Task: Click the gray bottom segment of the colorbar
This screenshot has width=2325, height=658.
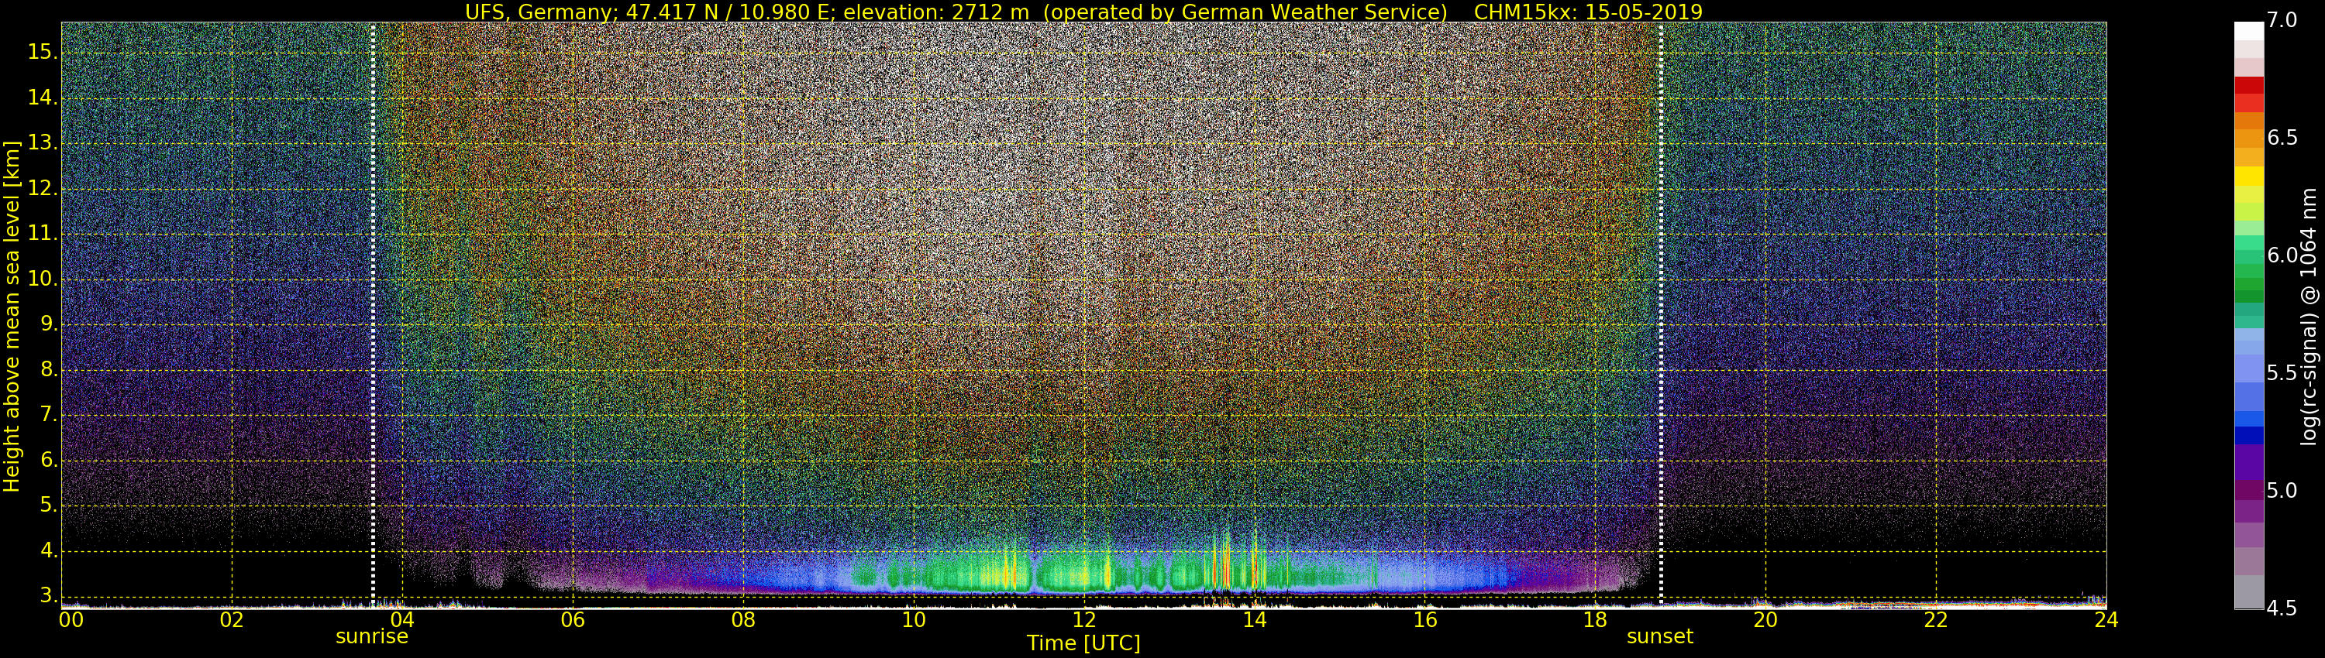Action: [2248, 592]
